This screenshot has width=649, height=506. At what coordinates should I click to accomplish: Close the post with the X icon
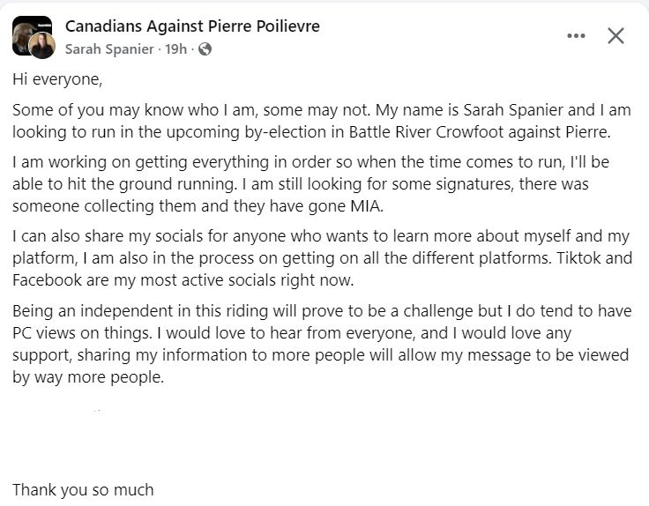(615, 36)
